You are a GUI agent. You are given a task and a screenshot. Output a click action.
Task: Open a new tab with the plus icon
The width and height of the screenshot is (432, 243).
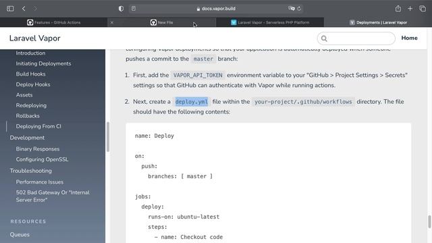(x=410, y=9)
